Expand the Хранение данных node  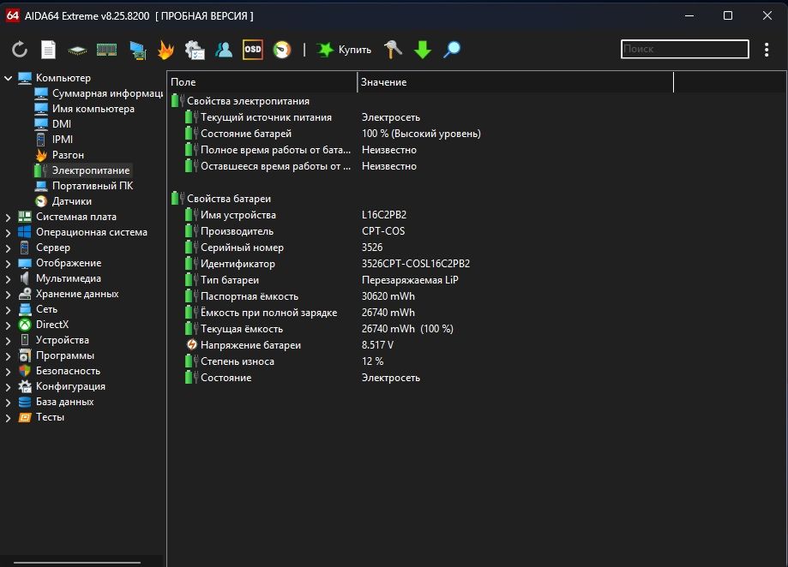pyautogui.click(x=8, y=295)
